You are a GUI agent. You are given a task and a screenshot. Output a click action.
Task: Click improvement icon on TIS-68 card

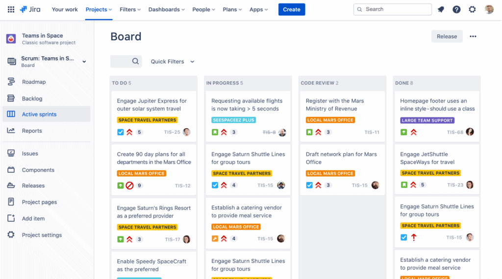click(404, 132)
